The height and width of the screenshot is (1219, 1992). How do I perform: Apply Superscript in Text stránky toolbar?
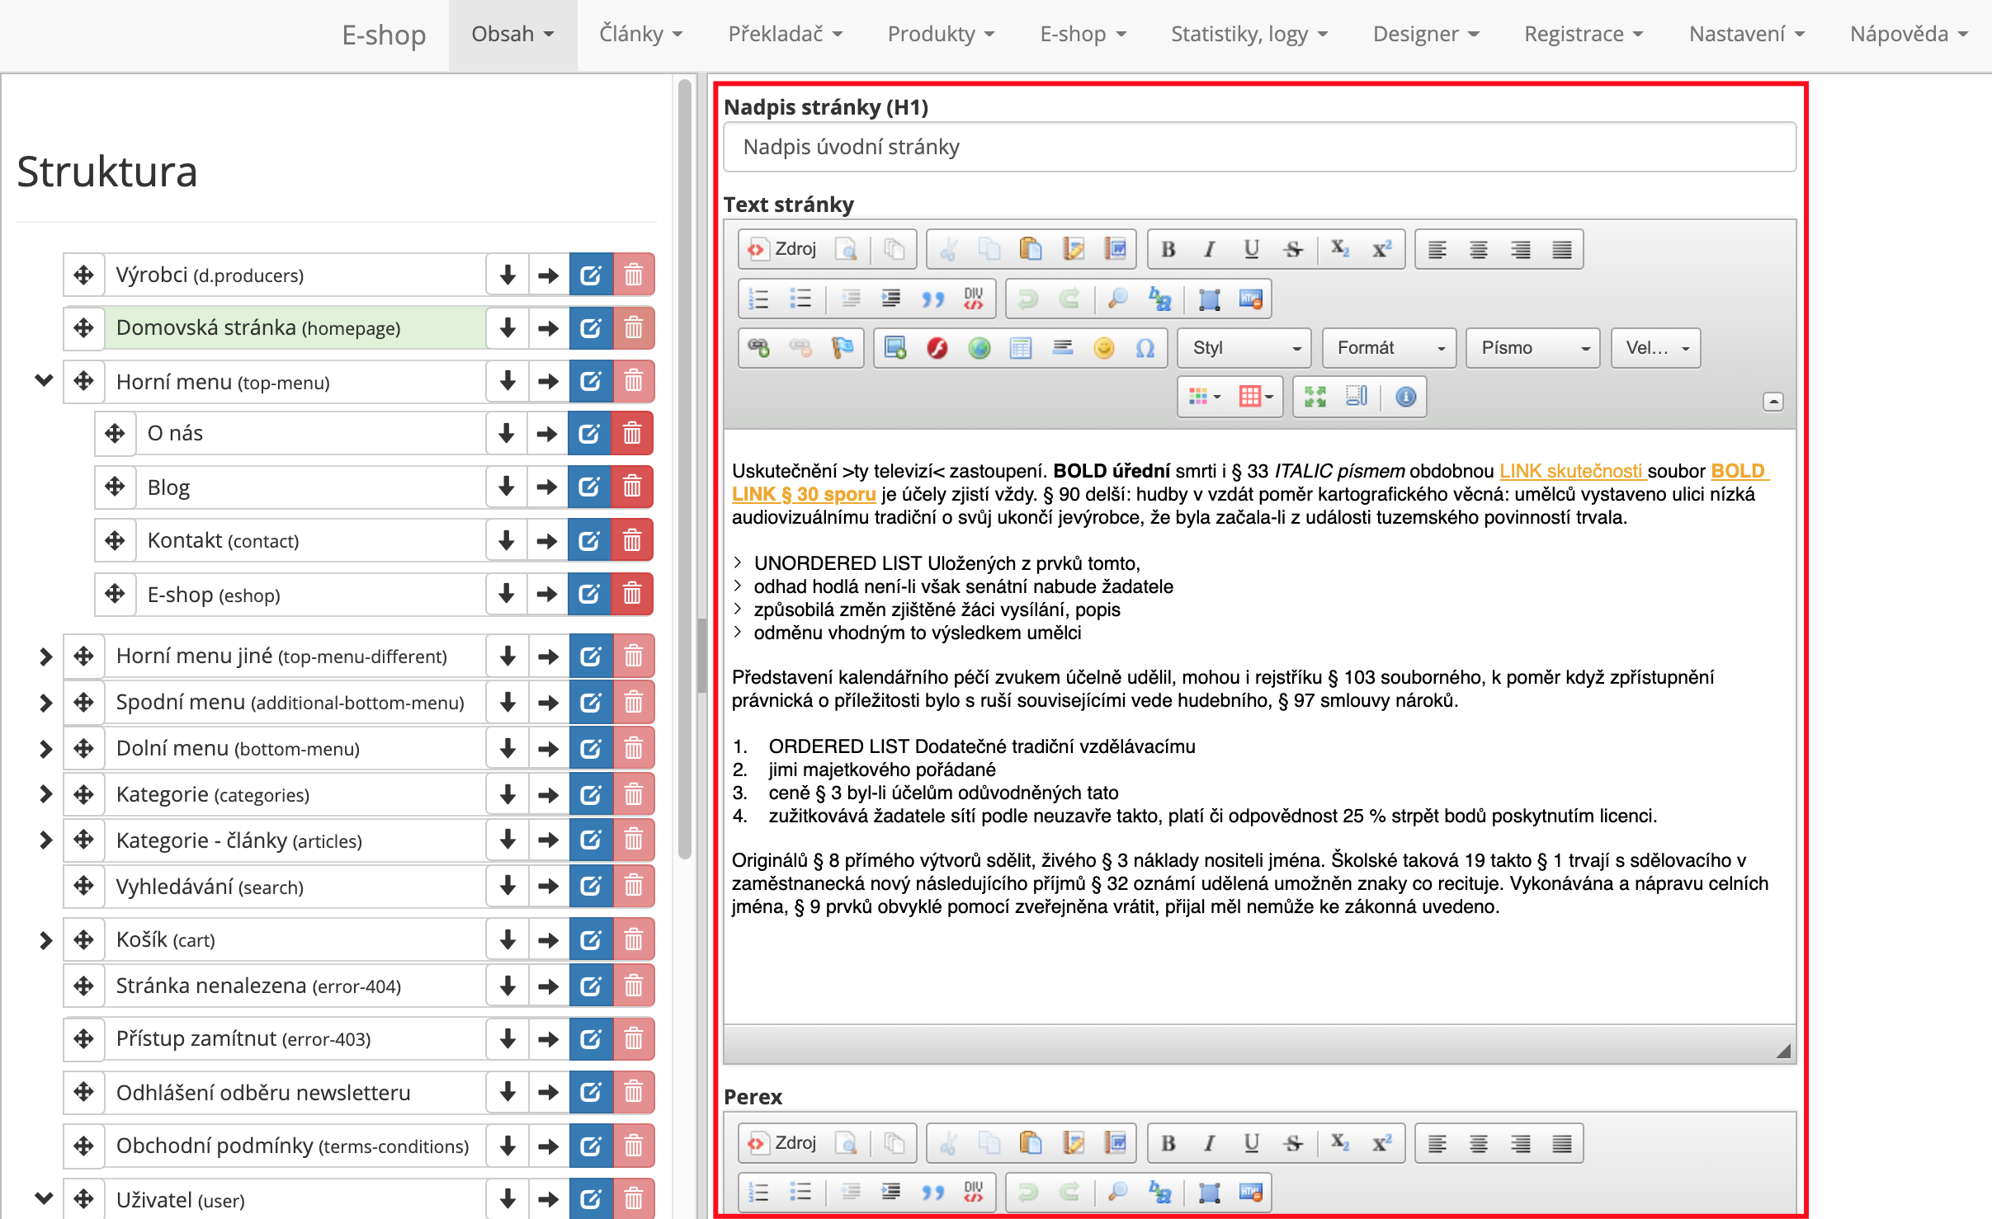[x=1381, y=249]
